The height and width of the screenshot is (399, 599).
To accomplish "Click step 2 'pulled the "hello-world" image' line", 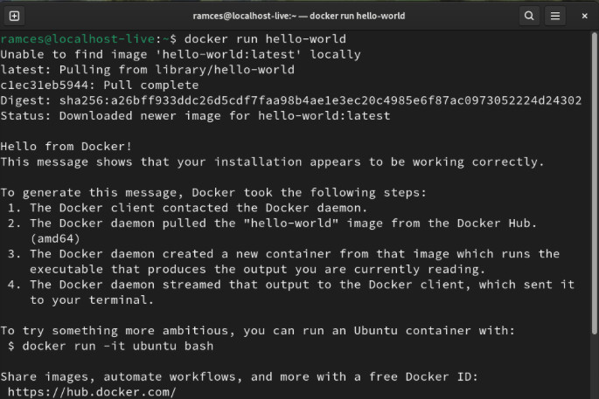I will pos(272,224).
